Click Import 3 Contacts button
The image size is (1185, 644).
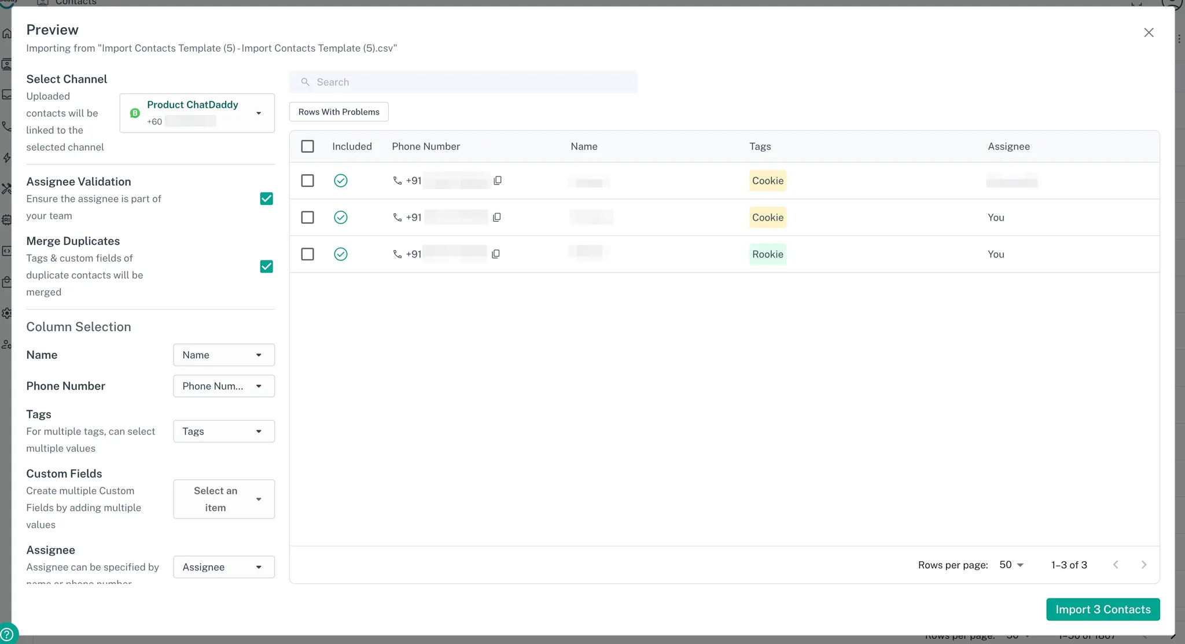1102,609
